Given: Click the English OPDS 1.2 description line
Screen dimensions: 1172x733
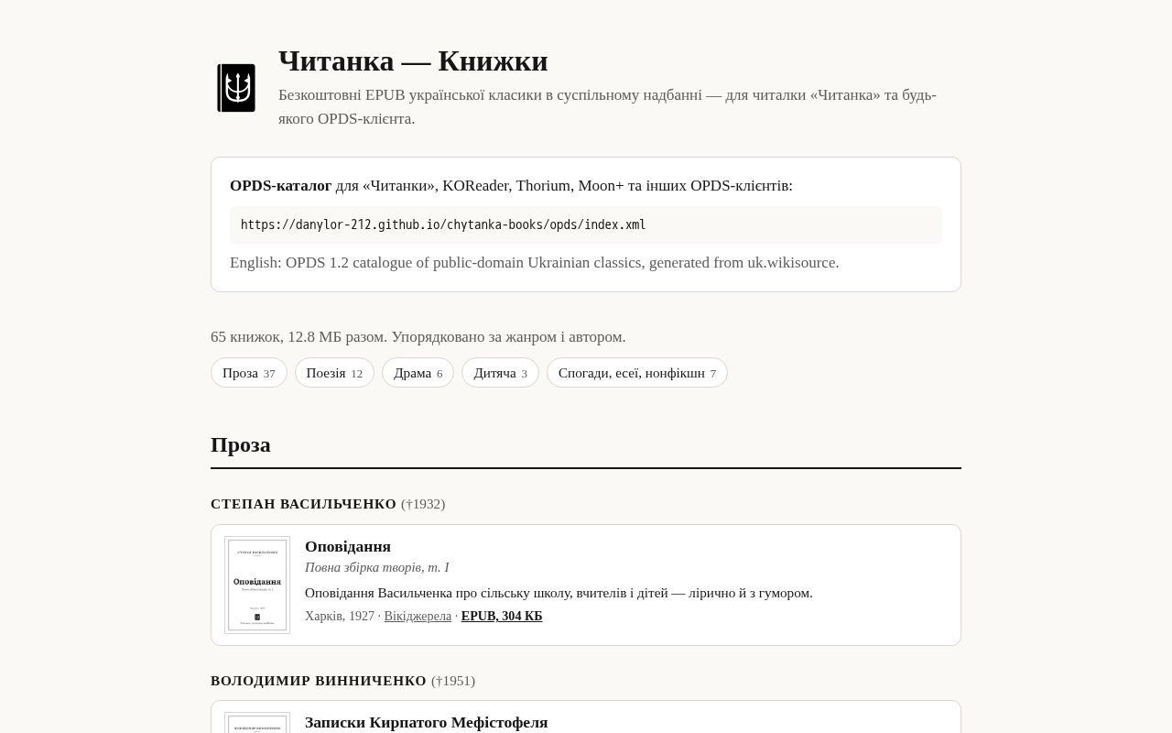Looking at the screenshot, I should coord(535,262).
